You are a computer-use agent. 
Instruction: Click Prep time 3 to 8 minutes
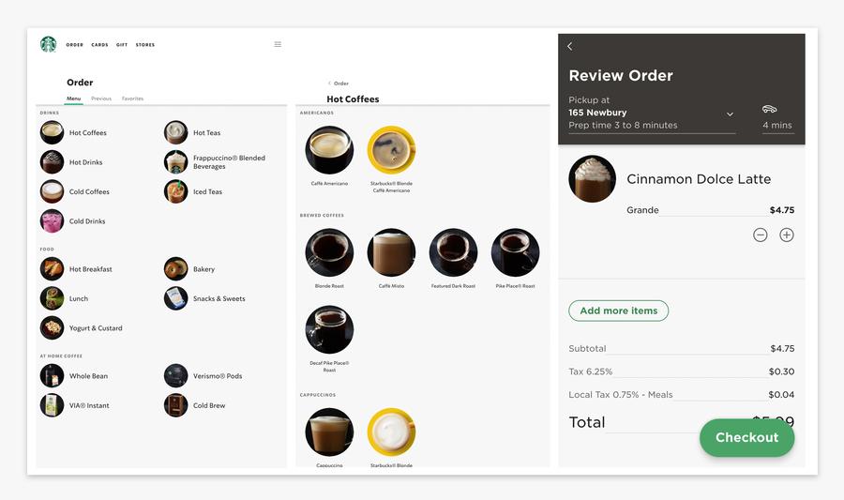click(x=623, y=126)
